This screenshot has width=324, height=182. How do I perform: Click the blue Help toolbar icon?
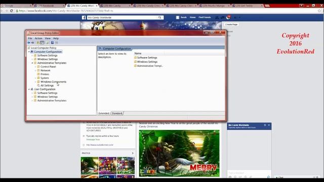52,42
